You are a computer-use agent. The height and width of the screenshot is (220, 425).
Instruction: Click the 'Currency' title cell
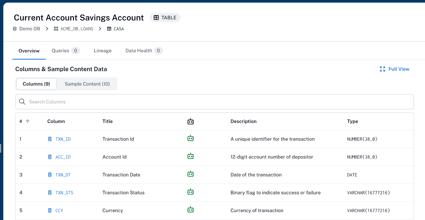(113, 210)
